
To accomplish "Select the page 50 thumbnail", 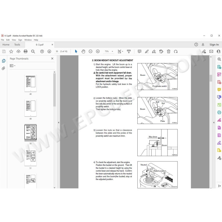I will (x=30, y=133).
